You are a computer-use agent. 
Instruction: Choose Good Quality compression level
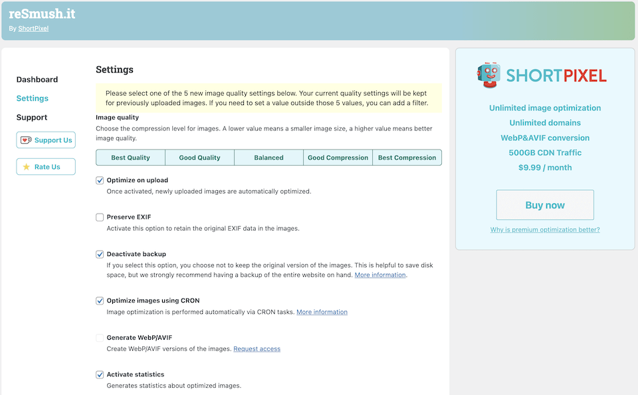pos(200,158)
